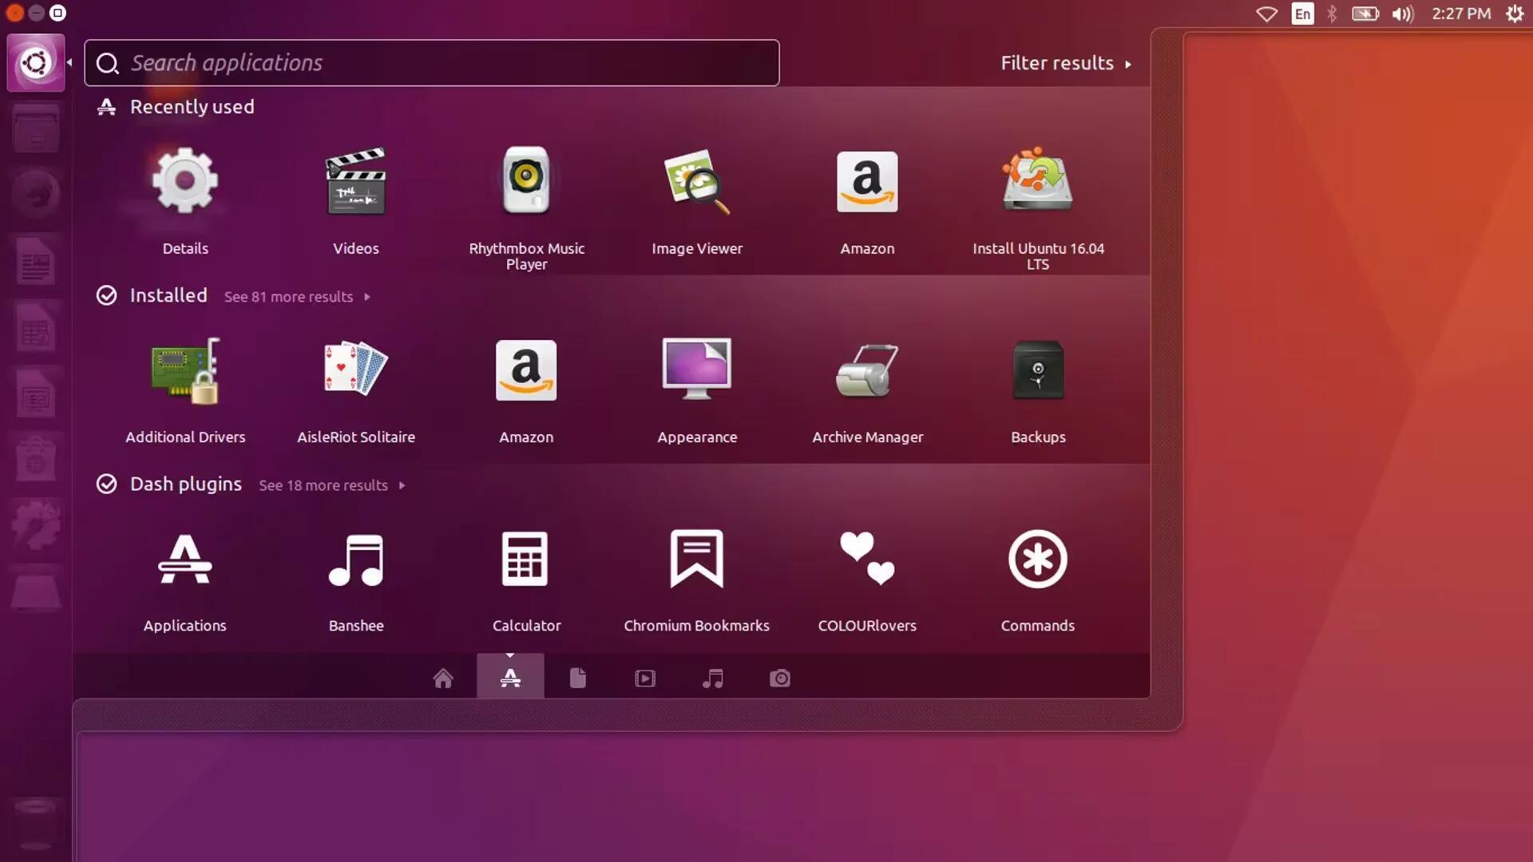Click the system battery status icon
This screenshot has width=1533, height=862.
(1365, 13)
